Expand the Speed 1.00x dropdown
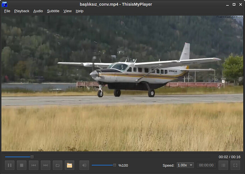245x174 pixels. click(185, 165)
